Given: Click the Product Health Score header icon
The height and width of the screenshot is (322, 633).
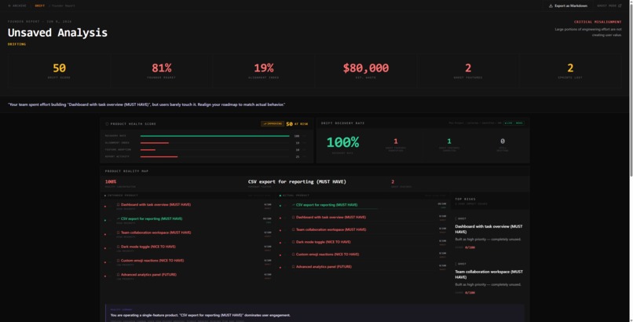Looking at the screenshot, I should (x=107, y=124).
